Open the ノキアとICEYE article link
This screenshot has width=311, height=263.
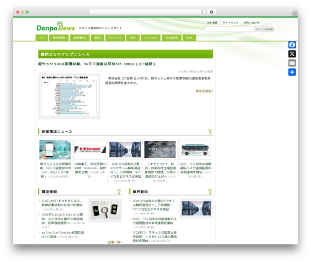coord(160,170)
